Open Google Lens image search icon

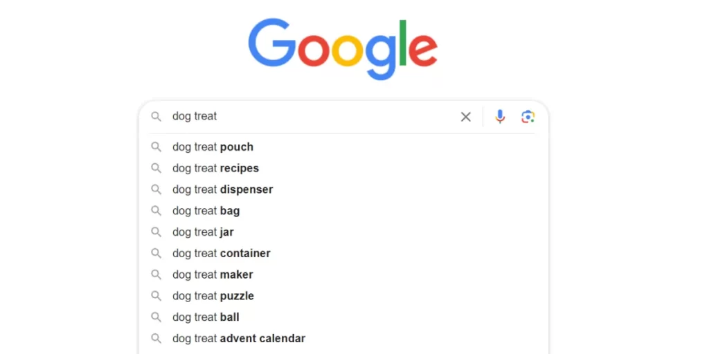528,117
